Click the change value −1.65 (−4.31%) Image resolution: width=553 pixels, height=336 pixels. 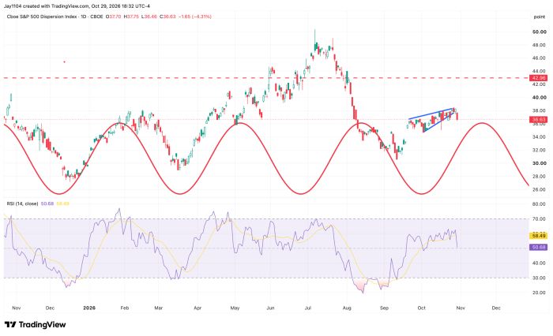point(194,17)
